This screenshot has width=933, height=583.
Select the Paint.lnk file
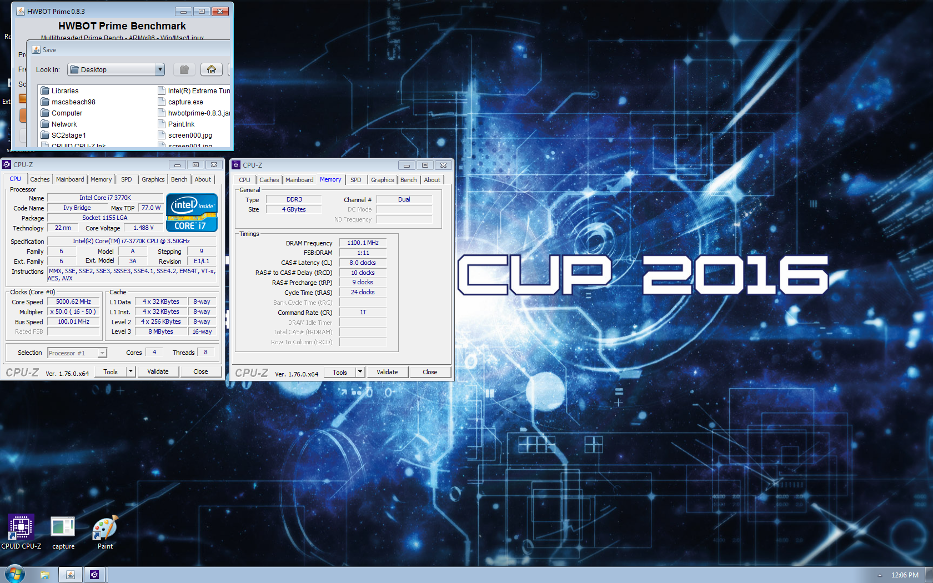point(176,124)
